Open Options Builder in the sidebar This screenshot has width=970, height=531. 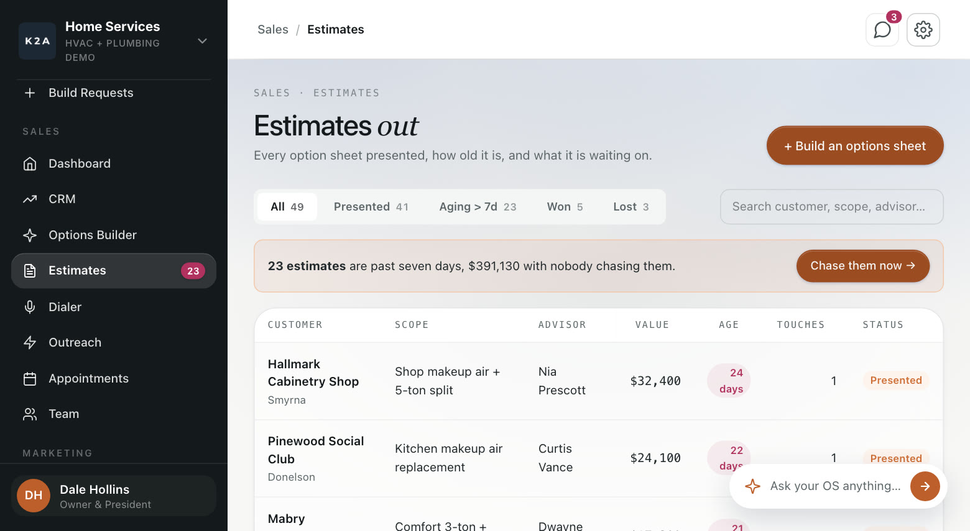[114, 235]
